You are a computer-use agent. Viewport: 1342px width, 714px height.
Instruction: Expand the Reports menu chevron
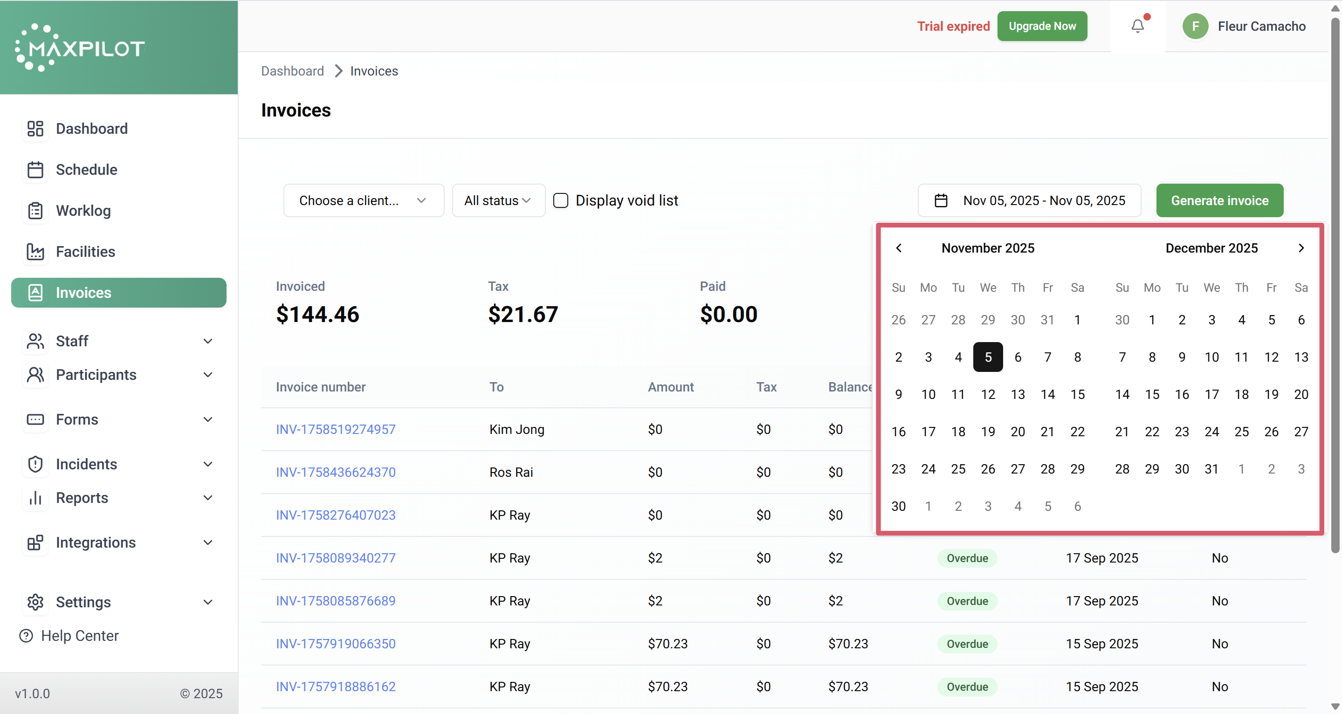[x=208, y=498]
